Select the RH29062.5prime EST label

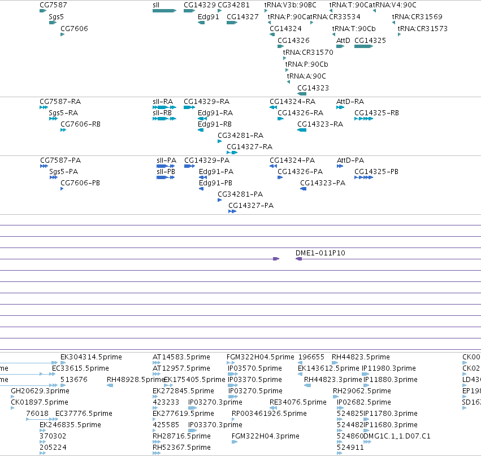point(362,391)
